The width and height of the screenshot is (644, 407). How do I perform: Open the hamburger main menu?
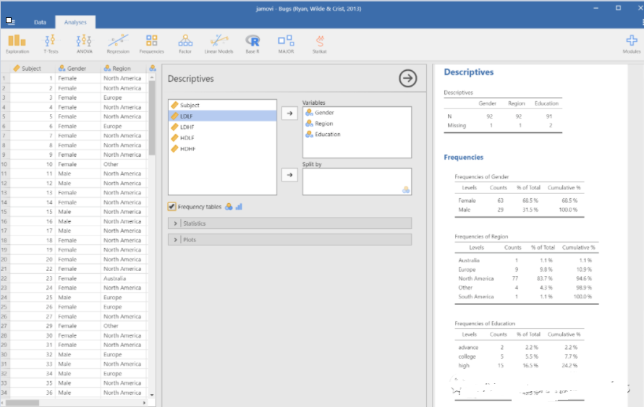(x=10, y=22)
